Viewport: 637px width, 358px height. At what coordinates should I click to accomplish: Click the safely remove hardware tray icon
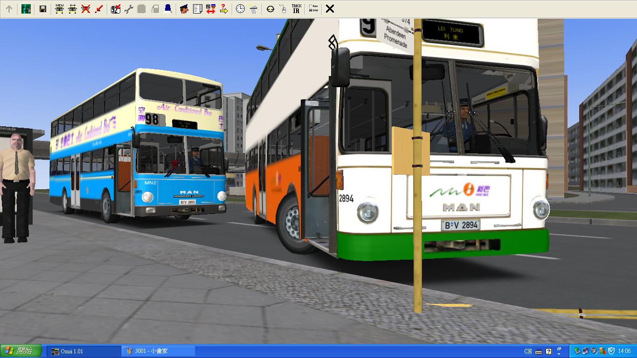pyautogui.click(x=578, y=351)
